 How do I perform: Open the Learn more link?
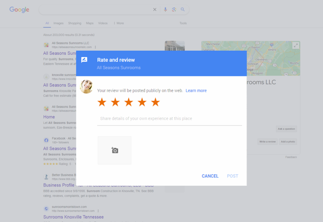pyautogui.click(x=196, y=91)
